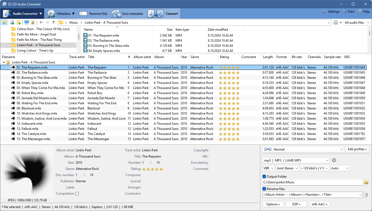The height and width of the screenshot is (211, 372).
Task: Uncheck the Output Folder option
Action: [264, 176]
